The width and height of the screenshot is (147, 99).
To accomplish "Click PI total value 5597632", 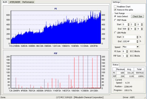I will (x=139, y=73).
